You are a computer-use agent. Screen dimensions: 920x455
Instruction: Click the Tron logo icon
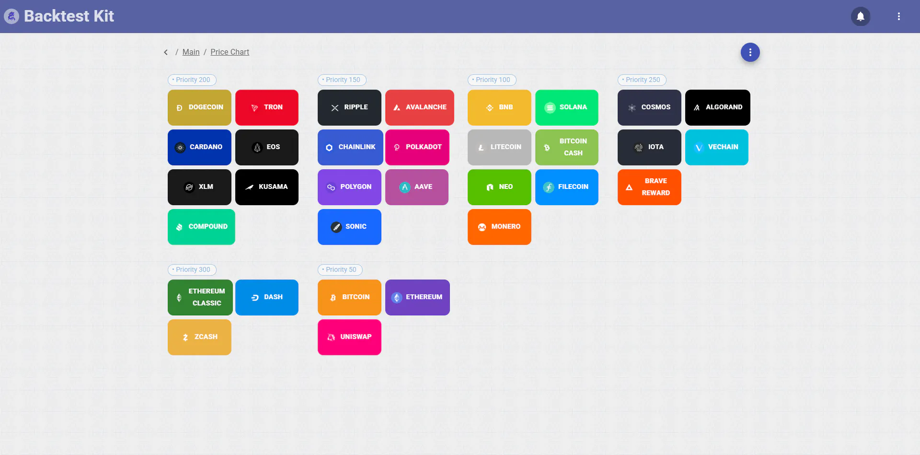(x=254, y=108)
